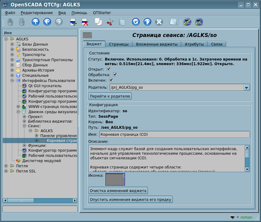Screen dimensions: 261x222
Task: Click the description box scroll up arrow
Action: pyautogui.click(x=247, y=148)
